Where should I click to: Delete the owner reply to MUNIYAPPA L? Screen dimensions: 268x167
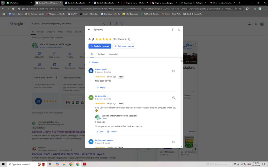(x=112, y=132)
